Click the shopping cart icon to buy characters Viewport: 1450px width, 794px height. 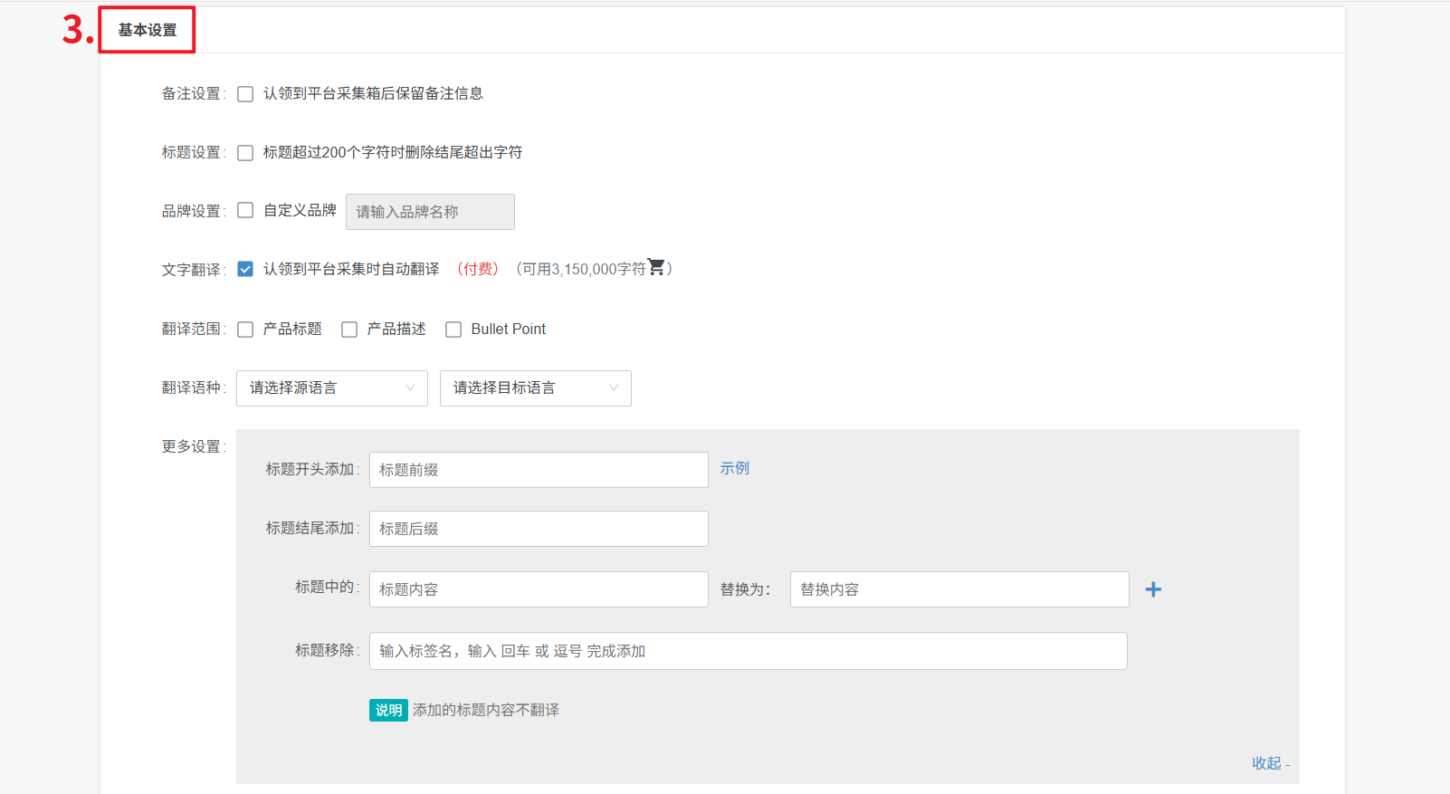[656, 267]
